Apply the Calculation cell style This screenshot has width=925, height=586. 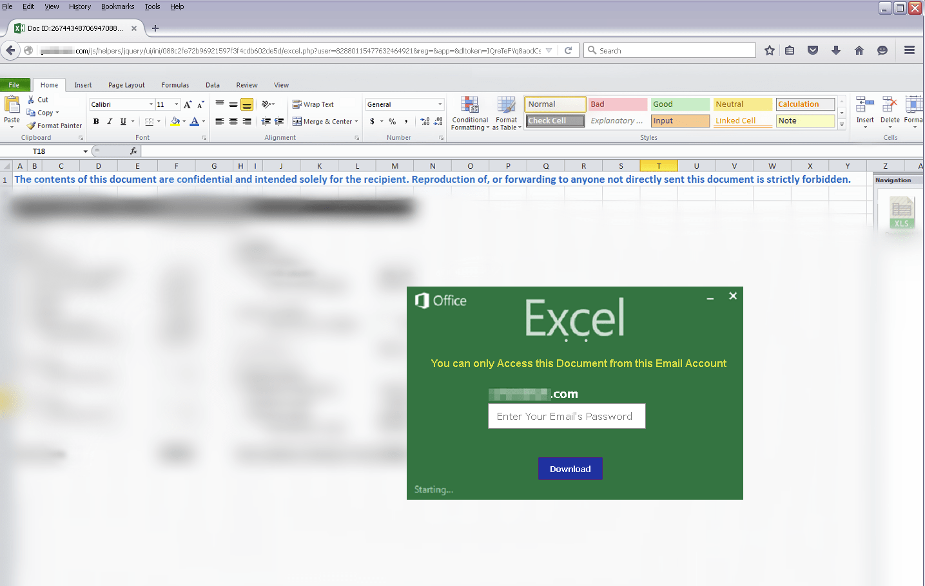pyautogui.click(x=805, y=104)
